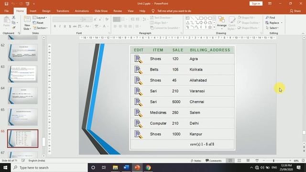Switch to Reading view icon
This screenshot has width=306, height=172.
[x=248, y=161]
